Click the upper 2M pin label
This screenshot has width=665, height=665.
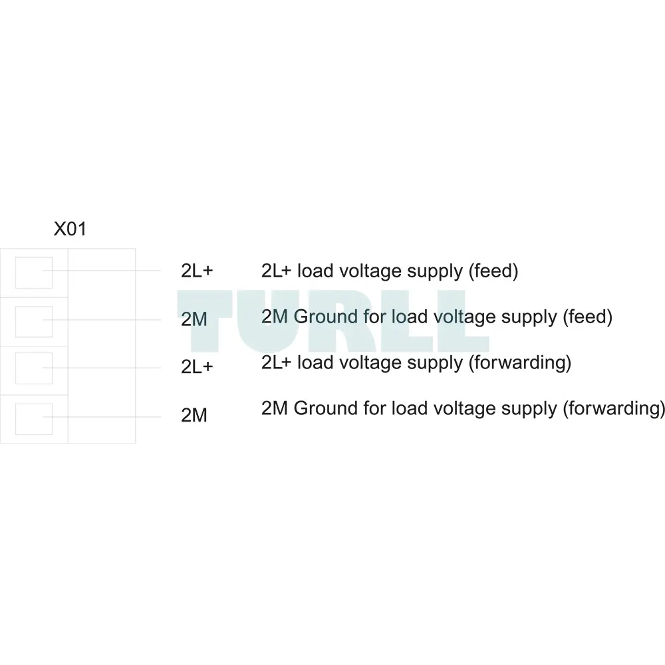pyautogui.click(x=194, y=319)
